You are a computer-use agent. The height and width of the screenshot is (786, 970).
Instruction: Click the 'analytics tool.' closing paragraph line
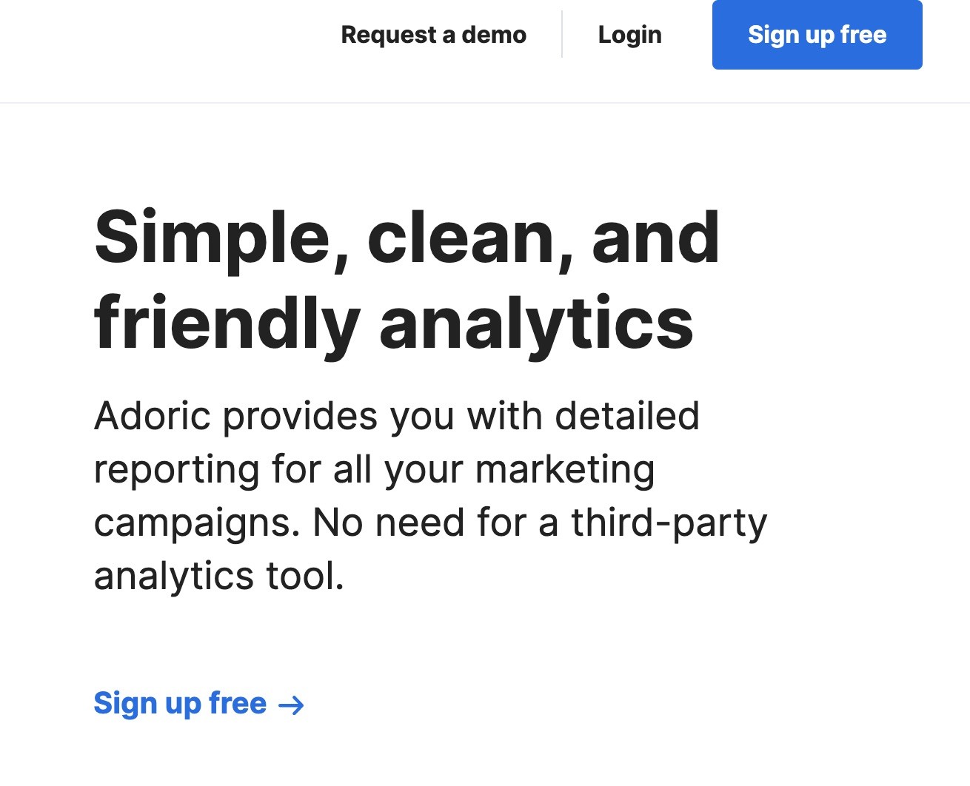(219, 576)
